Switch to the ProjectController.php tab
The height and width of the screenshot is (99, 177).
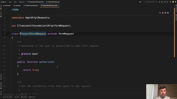coord(31,5)
